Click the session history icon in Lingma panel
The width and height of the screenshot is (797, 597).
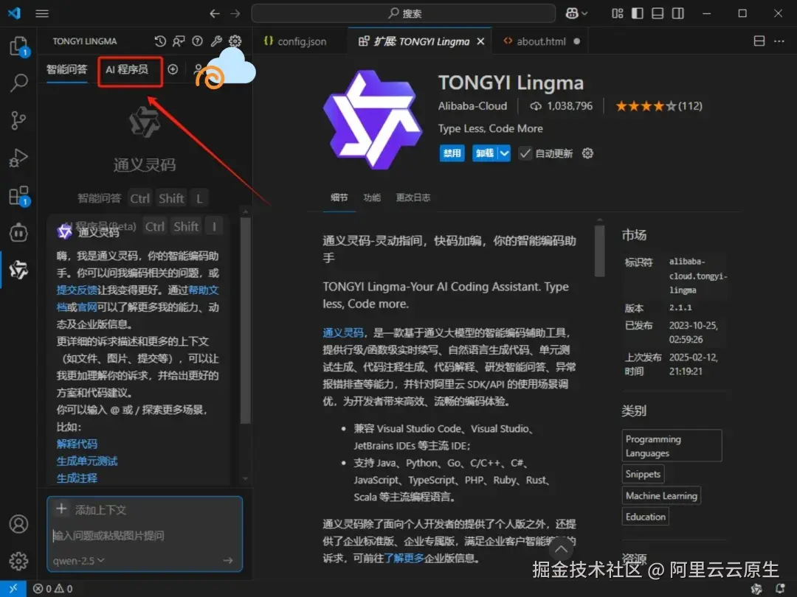pyautogui.click(x=160, y=41)
